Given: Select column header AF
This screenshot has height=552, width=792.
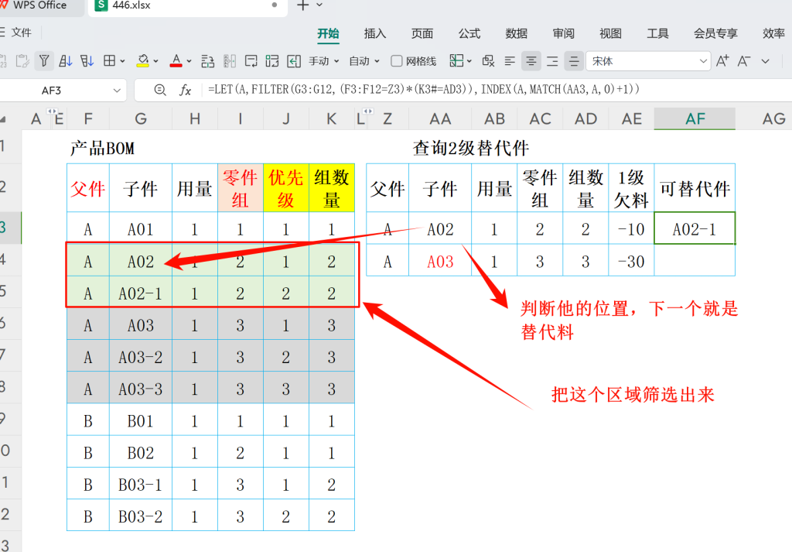Looking at the screenshot, I should pyautogui.click(x=695, y=118).
